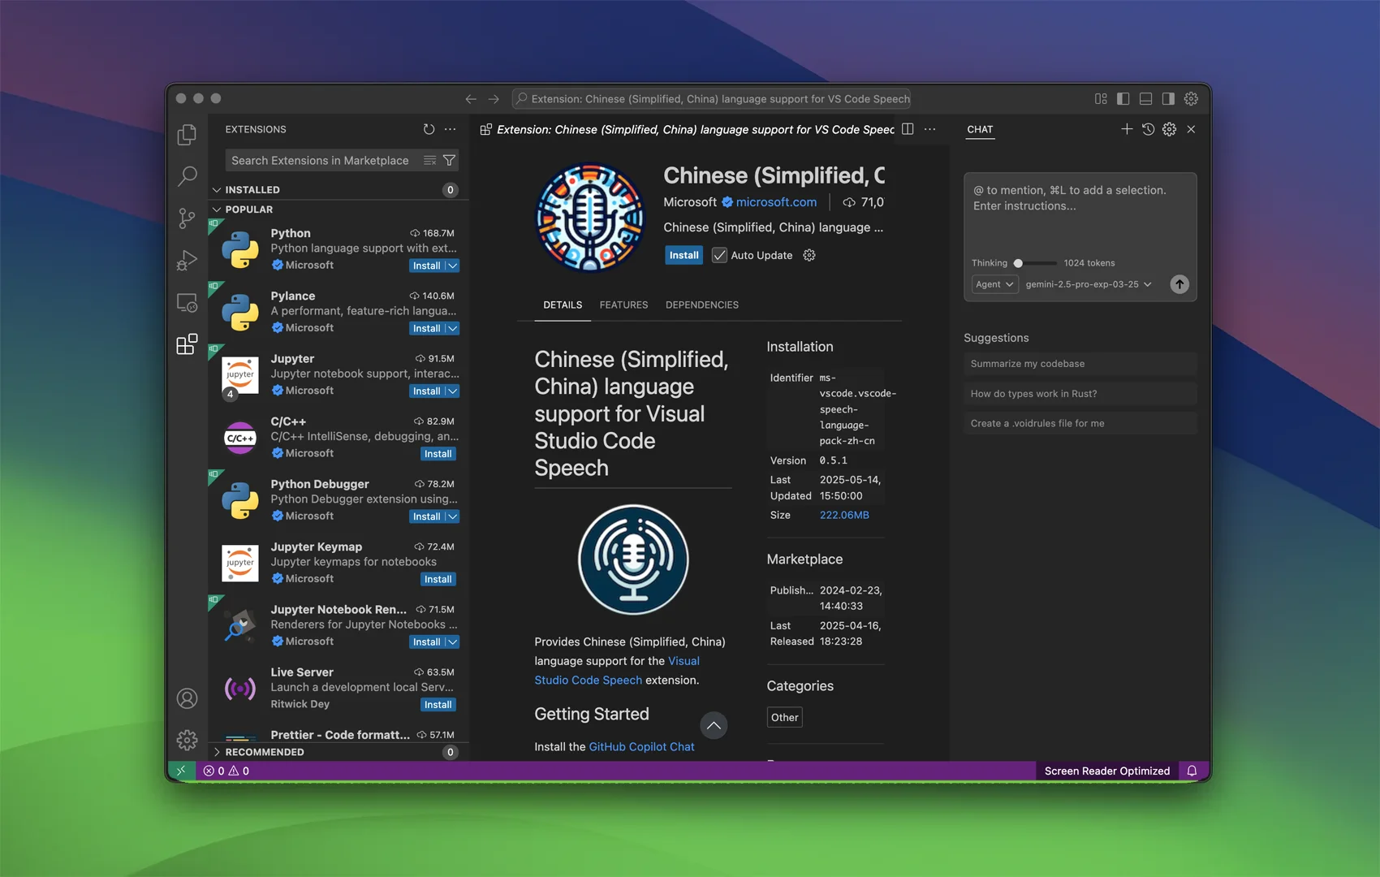Go back in navigation history
The image size is (1380, 877).
pyautogui.click(x=471, y=99)
